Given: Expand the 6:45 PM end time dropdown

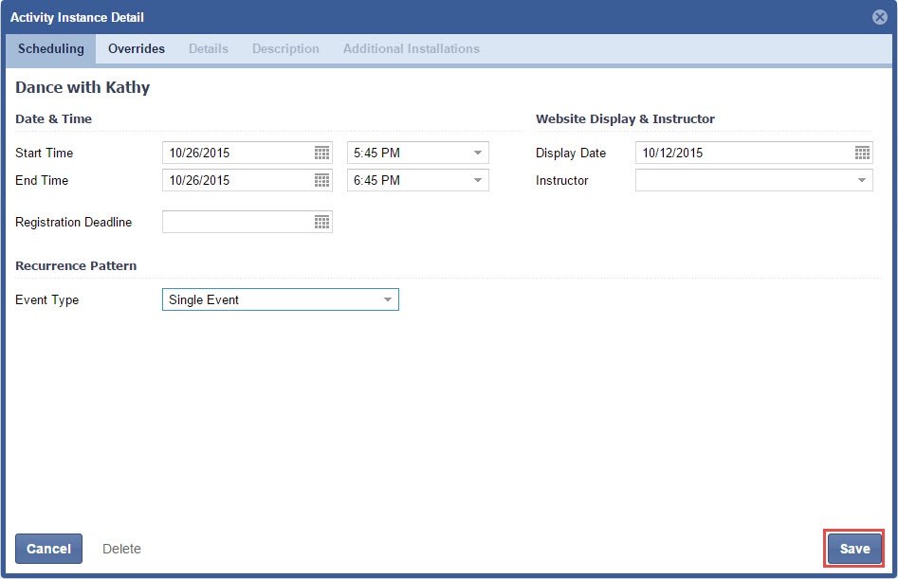Looking at the screenshot, I should 478,180.
